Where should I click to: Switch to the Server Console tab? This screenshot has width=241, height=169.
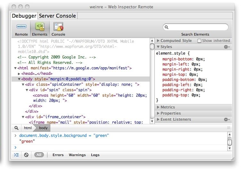[x=57, y=16]
